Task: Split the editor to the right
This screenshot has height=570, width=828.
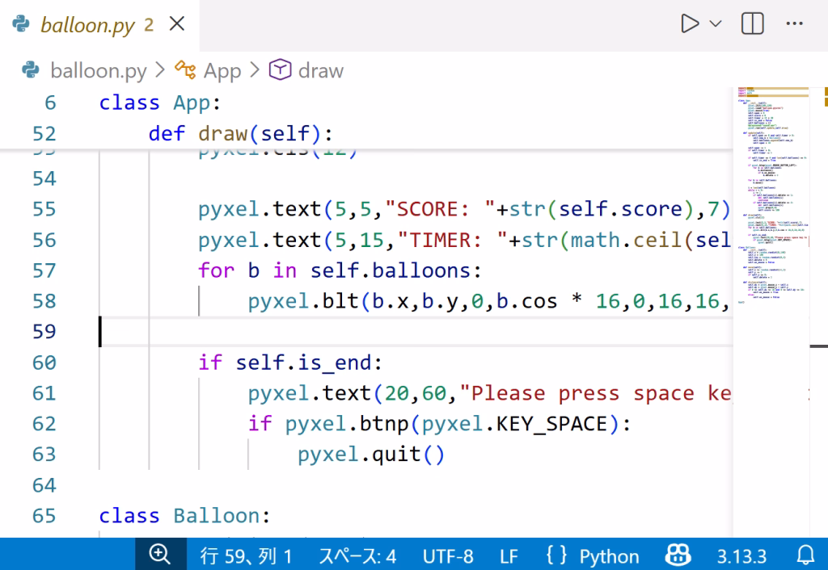Action: (753, 24)
